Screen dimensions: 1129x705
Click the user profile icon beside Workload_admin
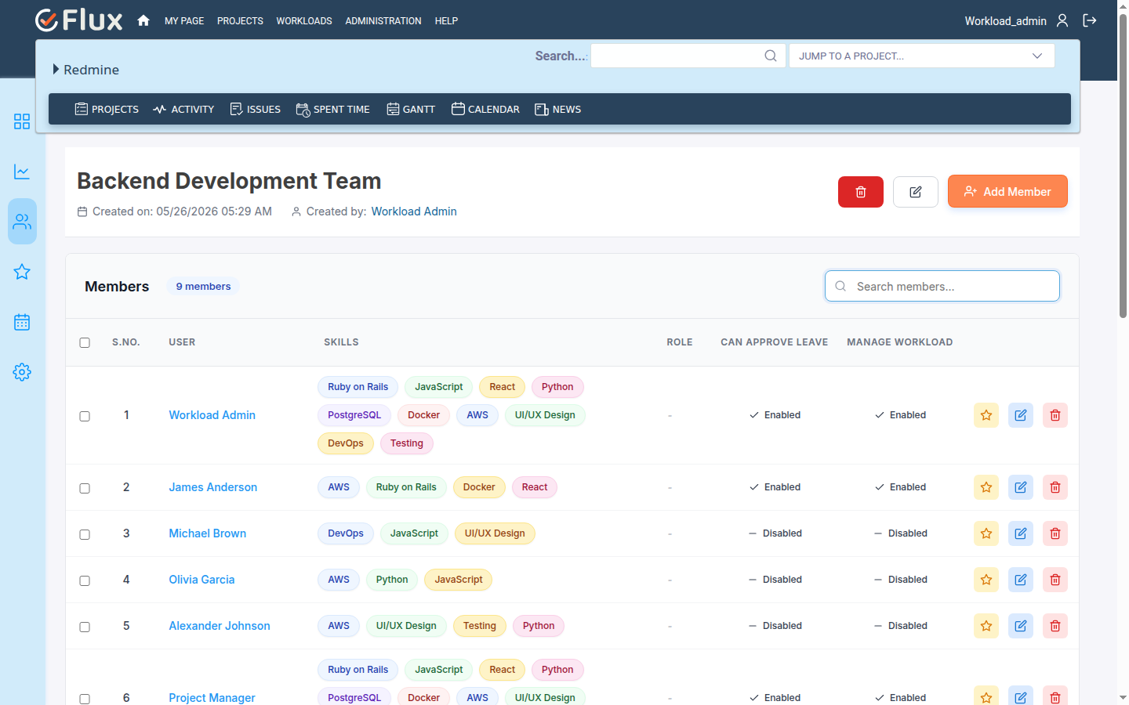[x=1062, y=20]
